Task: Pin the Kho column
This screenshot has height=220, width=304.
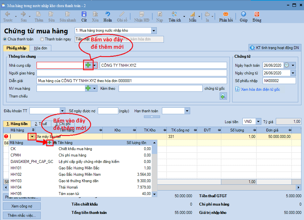Action: (x=134, y=130)
